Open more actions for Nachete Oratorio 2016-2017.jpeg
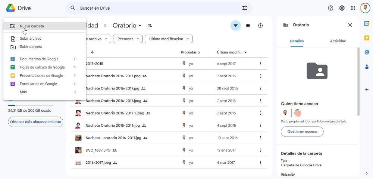 (260, 101)
